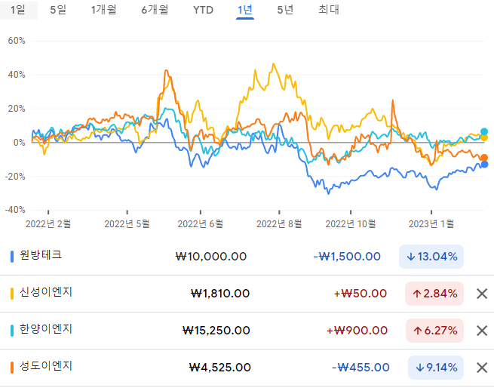The image size is (494, 388).
Task: Switch to the 5일 range tab
Action: [58, 10]
